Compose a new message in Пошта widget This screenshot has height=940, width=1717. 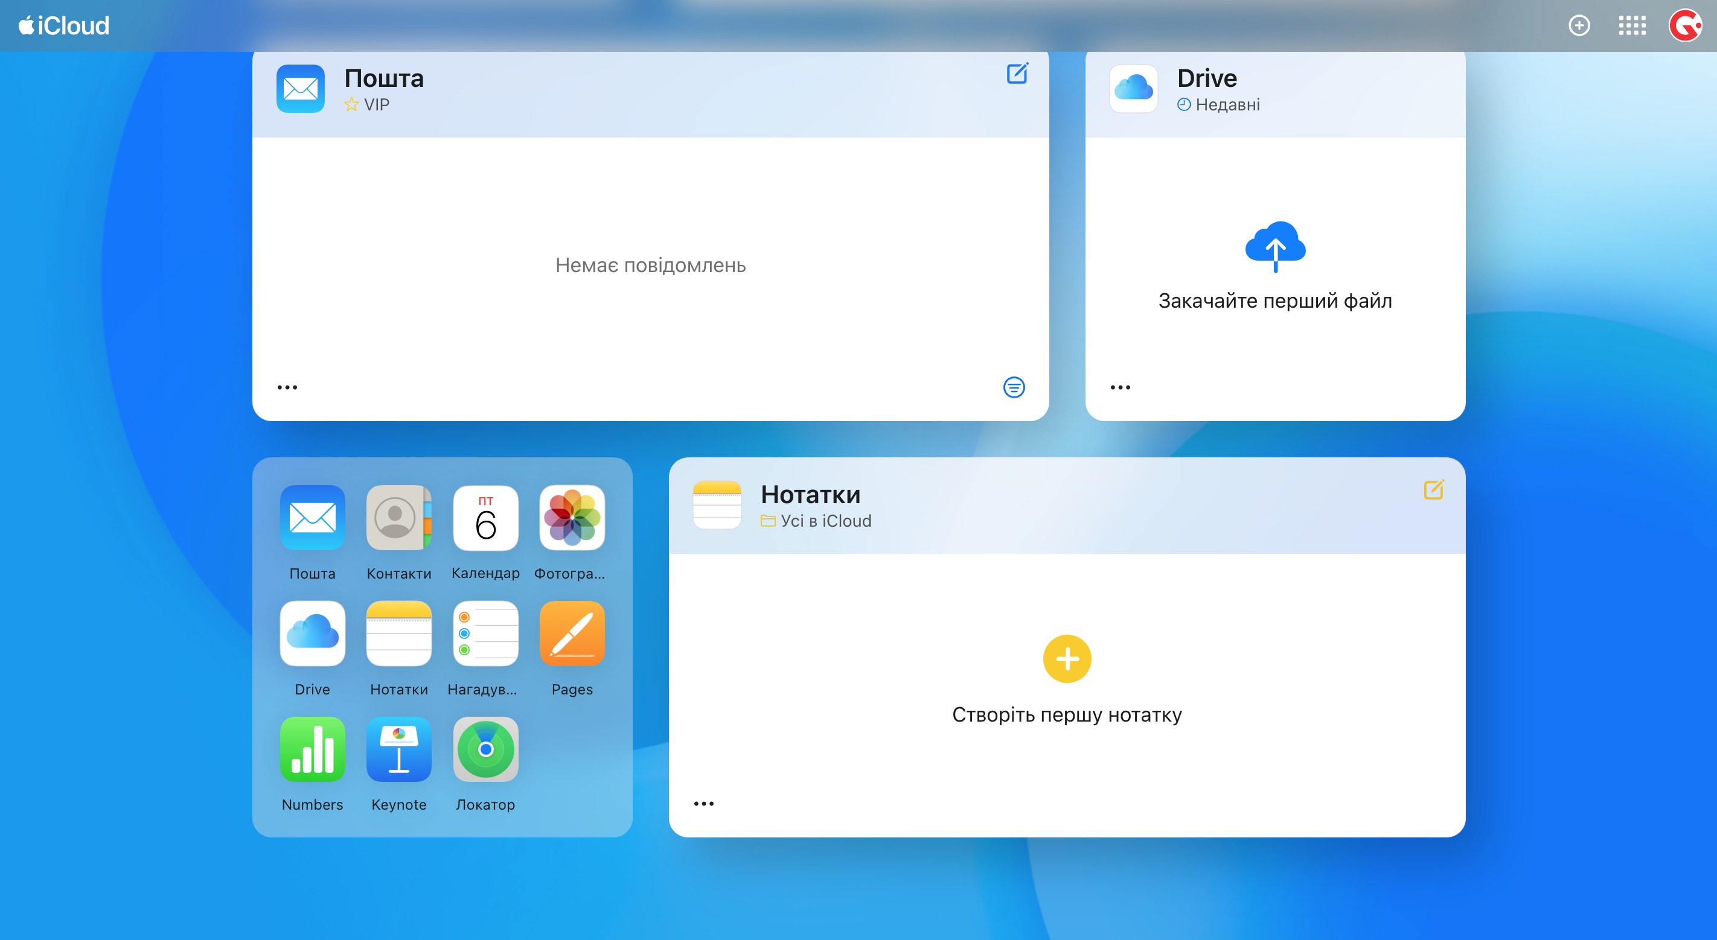[1017, 72]
